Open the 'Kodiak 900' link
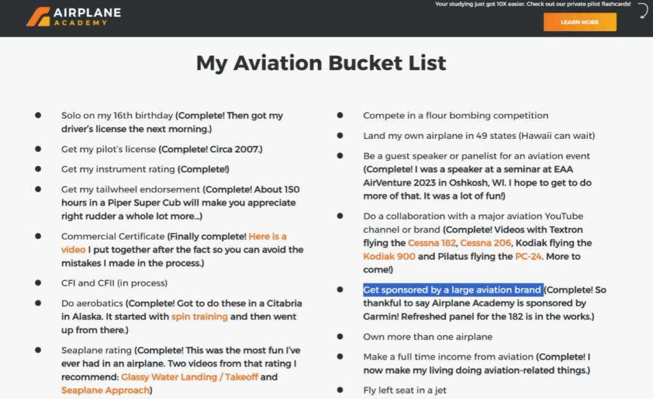Screen dimensions: 653x399 click(x=389, y=256)
